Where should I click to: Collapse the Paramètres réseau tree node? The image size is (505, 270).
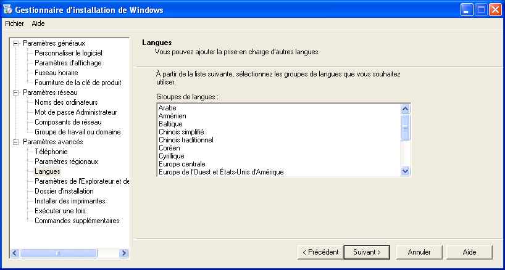point(15,92)
